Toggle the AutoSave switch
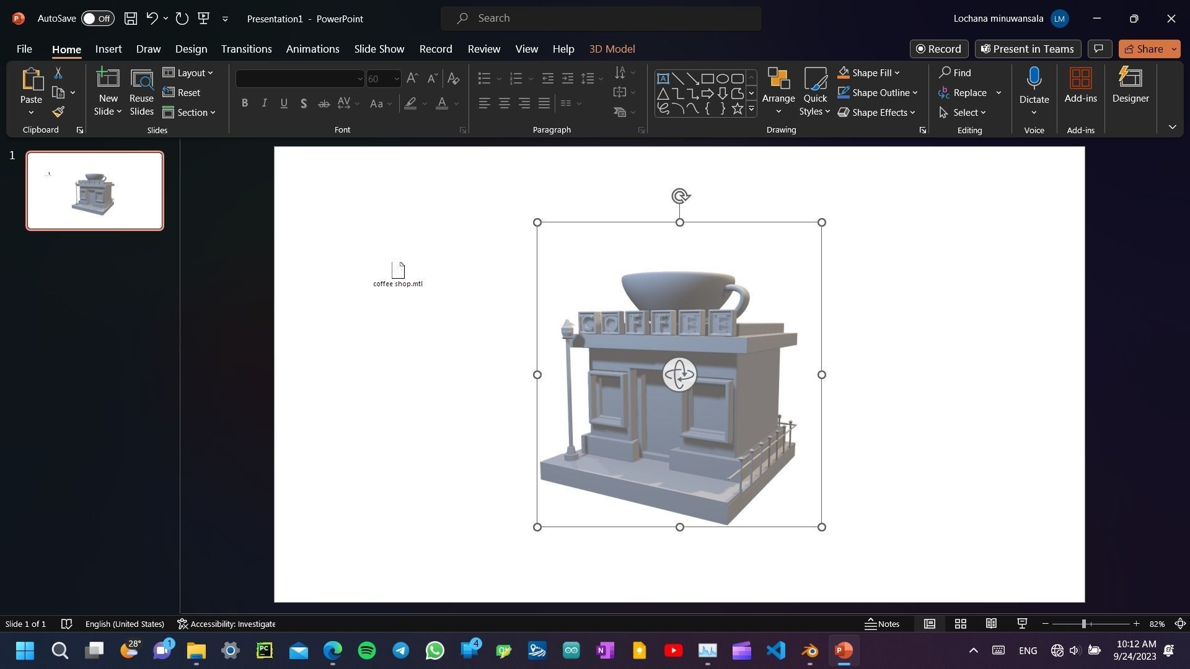1190x669 pixels. click(x=97, y=19)
